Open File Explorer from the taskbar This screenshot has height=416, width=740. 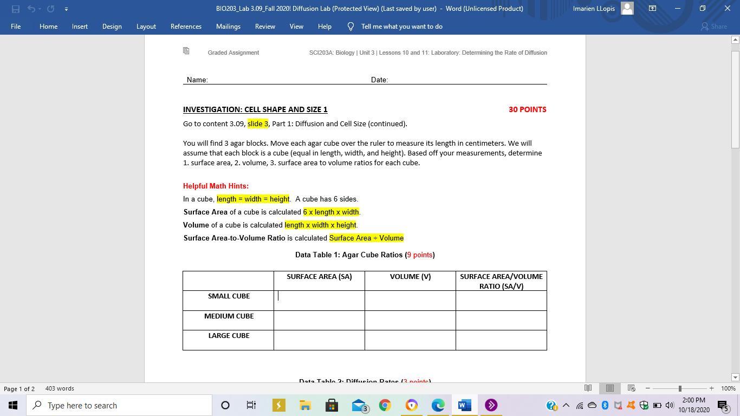(305, 405)
